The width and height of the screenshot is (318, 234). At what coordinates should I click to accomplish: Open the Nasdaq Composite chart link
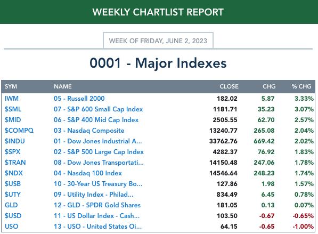tap(89, 131)
